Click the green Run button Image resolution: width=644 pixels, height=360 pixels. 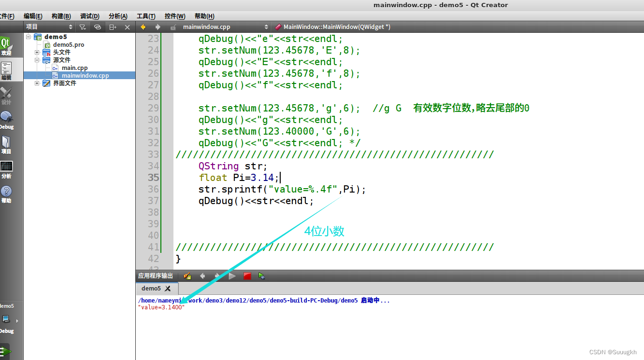[x=6, y=351]
